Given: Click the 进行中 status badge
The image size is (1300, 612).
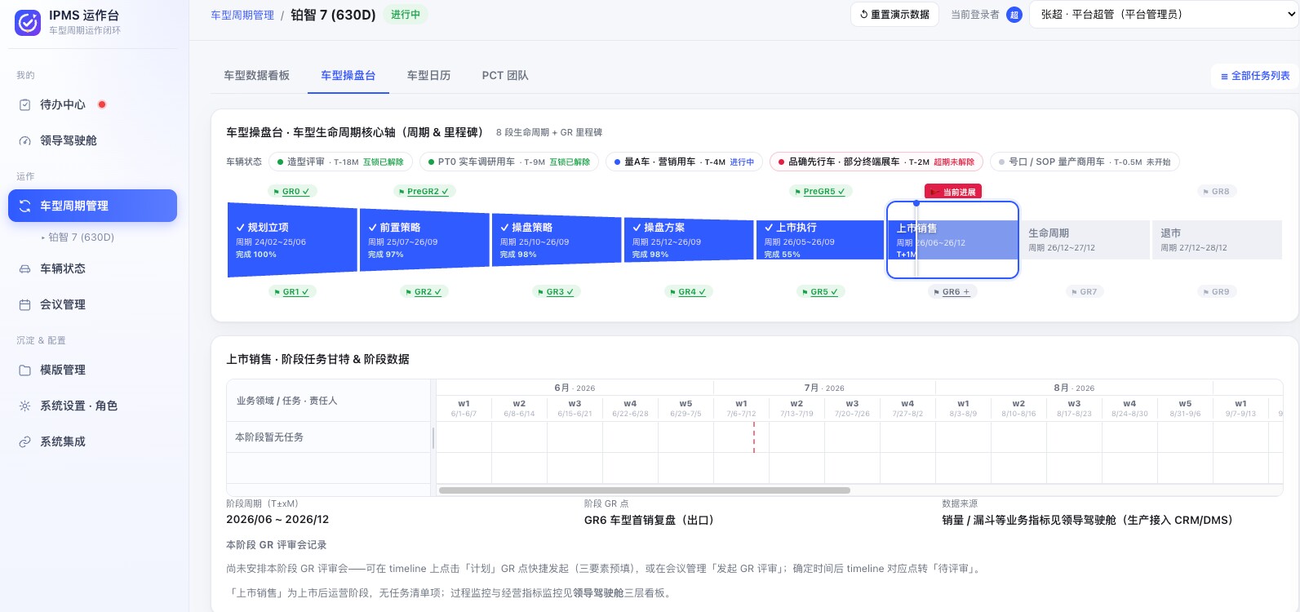Looking at the screenshot, I should 406,15.
